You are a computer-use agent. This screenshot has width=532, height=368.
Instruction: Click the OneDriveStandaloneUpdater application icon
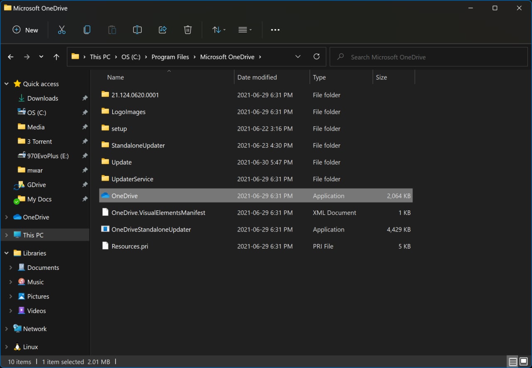pos(105,229)
